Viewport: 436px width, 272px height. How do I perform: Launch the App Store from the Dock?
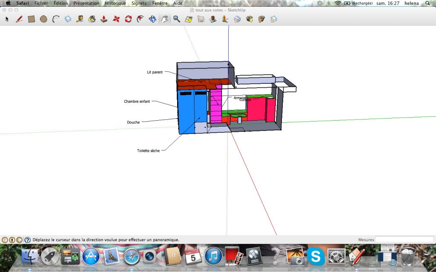click(91, 256)
